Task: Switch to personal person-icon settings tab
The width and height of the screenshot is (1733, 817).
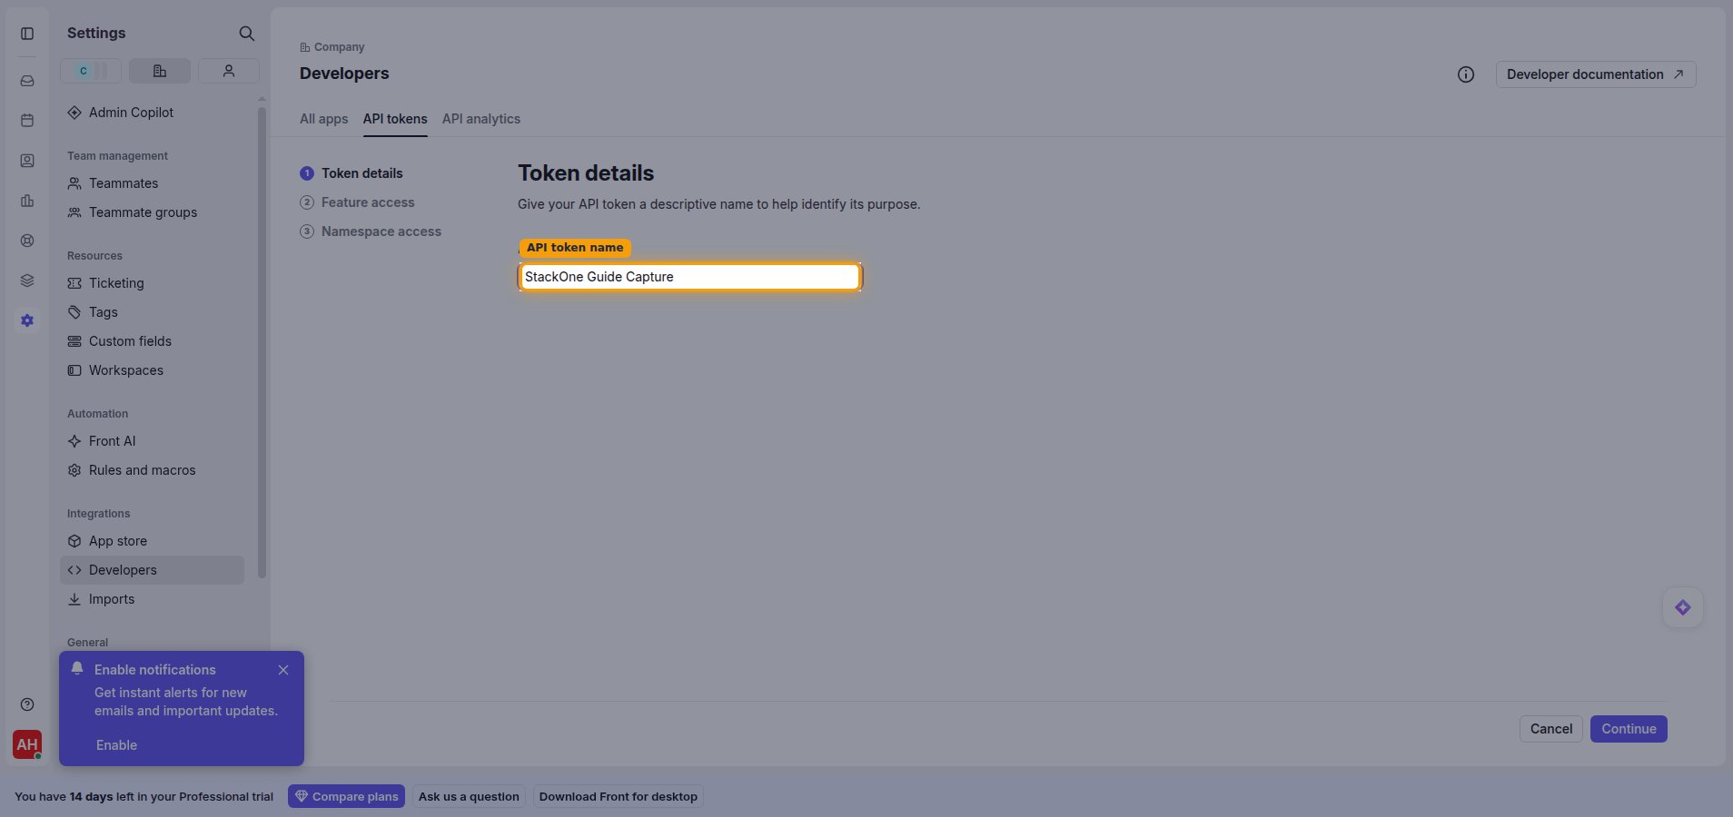Action: (229, 71)
